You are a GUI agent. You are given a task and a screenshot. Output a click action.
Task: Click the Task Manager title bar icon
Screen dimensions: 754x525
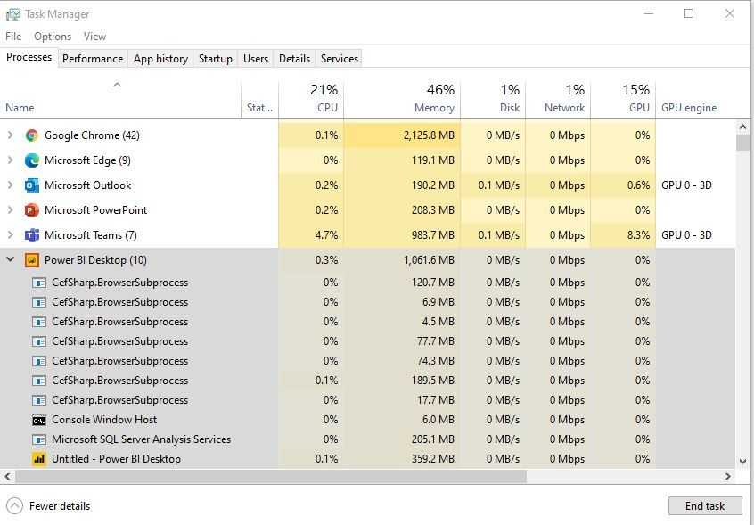13,14
